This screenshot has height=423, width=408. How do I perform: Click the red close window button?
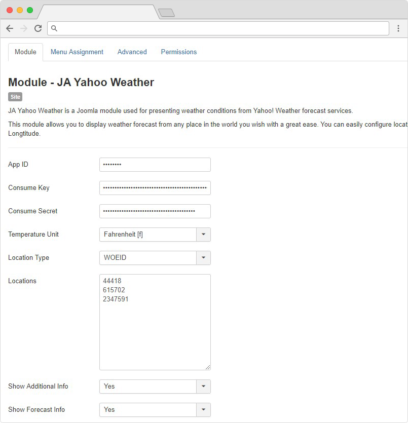(10, 10)
